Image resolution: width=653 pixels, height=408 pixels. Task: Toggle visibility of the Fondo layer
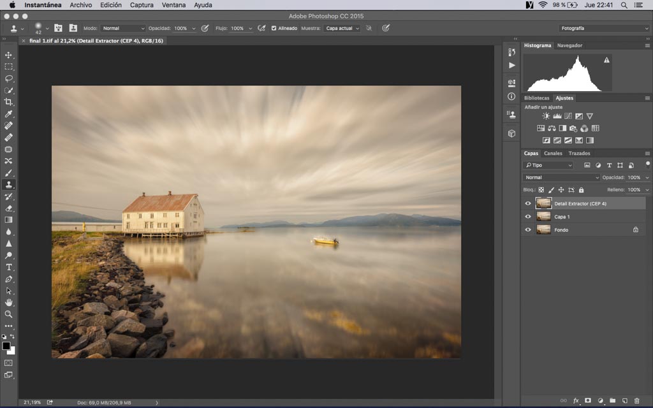[x=527, y=229]
